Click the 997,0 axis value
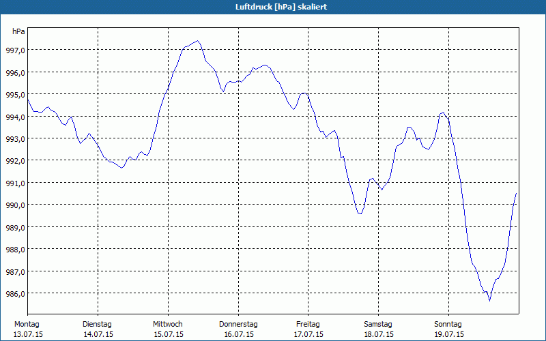This screenshot has width=546, height=341. coord(15,50)
